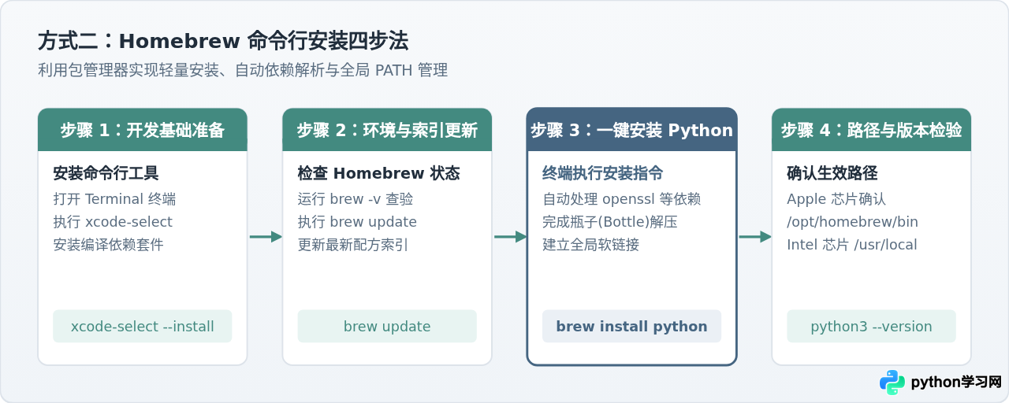1009x403 pixels.
Task: Click the '检查 Homebrew 状态' heading
Action: 378,173
